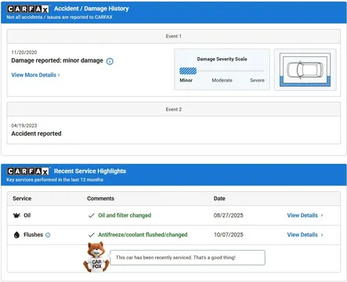Open the info icon beside minor damage
The image size is (347, 282).
110,61
